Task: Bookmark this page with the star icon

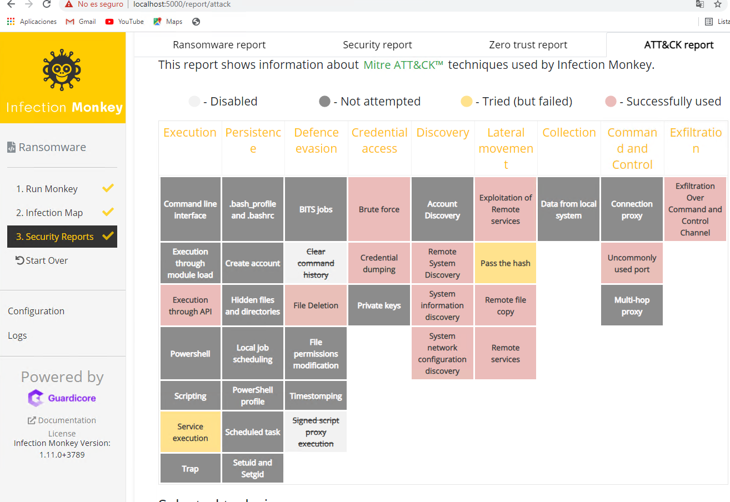Action: click(x=718, y=4)
